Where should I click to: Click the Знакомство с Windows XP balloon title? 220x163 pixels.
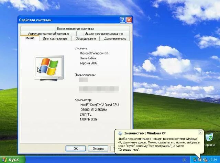145,133
